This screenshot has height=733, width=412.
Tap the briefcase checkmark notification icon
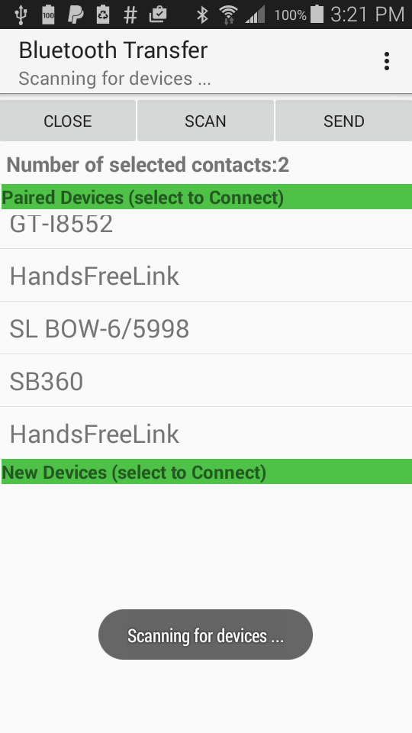(x=158, y=15)
